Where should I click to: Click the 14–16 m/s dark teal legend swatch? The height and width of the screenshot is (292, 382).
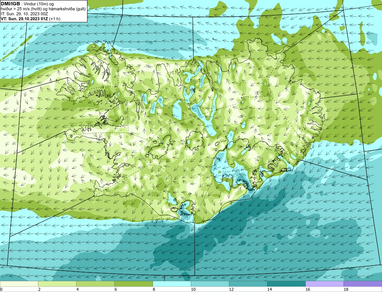[286, 284]
